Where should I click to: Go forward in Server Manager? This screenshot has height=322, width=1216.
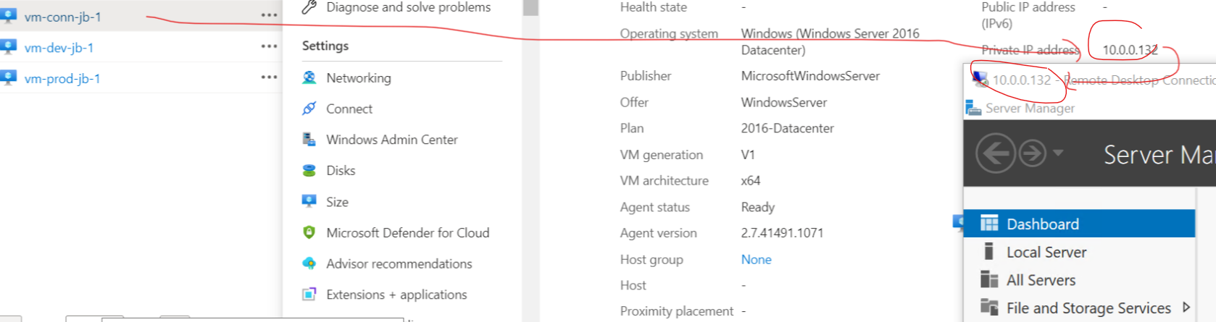1032,153
